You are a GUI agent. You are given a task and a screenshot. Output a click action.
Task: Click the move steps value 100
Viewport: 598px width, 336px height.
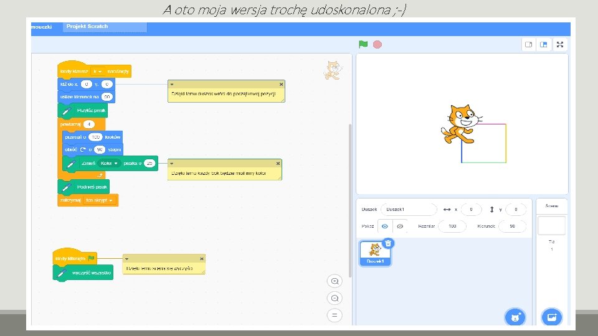click(x=95, y=137)
